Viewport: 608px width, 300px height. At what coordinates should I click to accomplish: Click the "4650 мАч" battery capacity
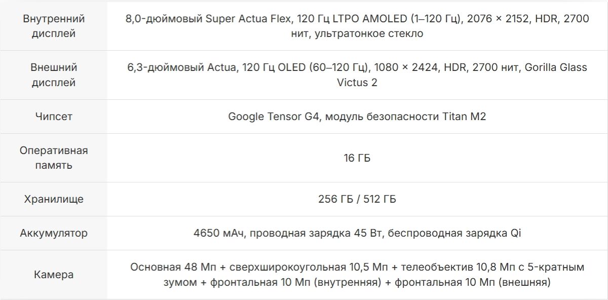point(218,233)
